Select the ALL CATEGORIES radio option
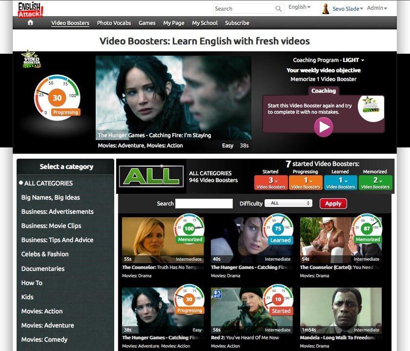The image size is (410, 351). point(21,183)
